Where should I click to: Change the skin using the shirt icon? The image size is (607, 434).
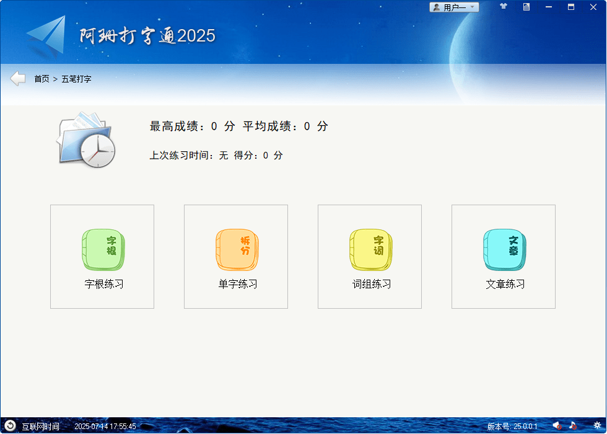point(503,7)
